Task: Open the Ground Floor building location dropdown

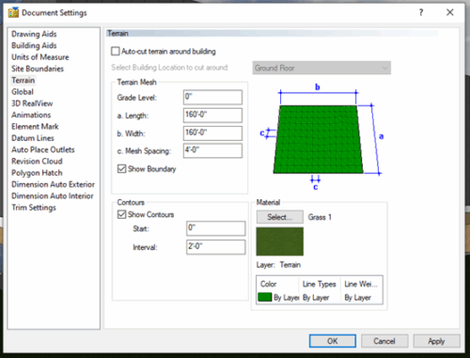Action: point(321,68)
